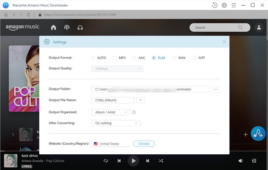Toggle shuffle in player bar
Screen dimensions: 268x170
tap(161, 160)
